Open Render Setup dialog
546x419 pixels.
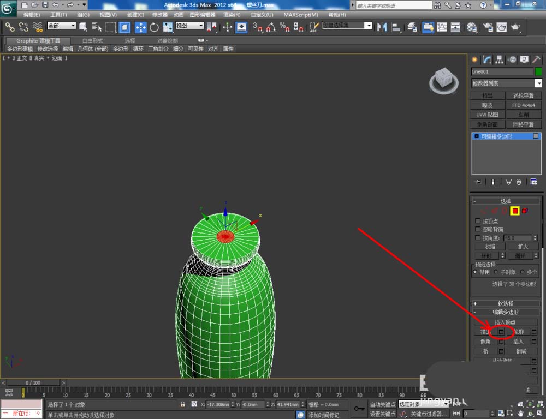click(x=488, y=27)
